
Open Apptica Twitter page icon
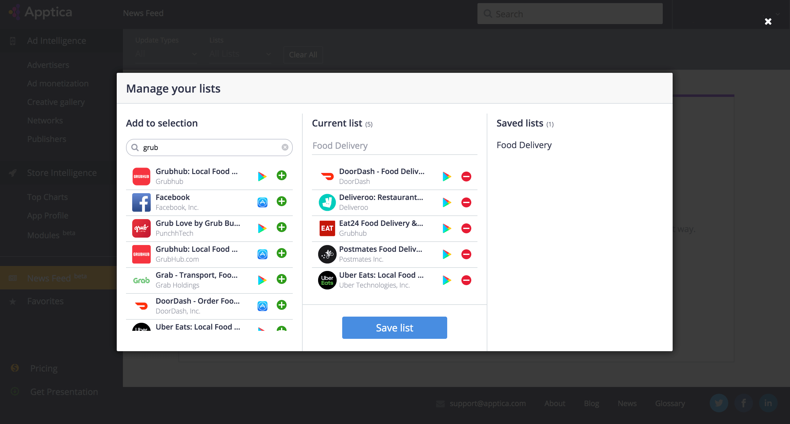(x=719, y=403)
